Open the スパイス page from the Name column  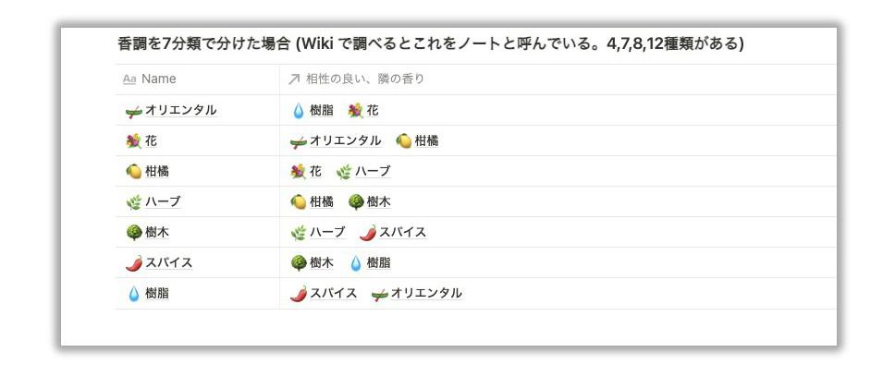point(168,263)
